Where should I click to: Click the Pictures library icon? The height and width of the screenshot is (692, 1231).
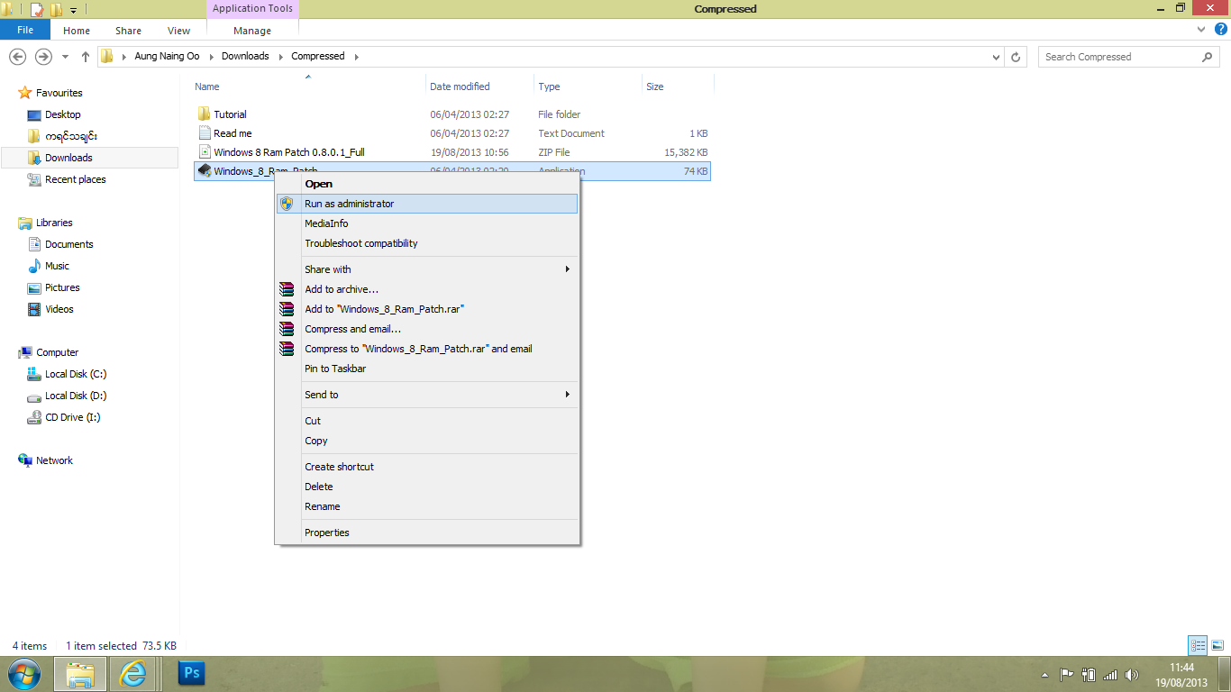click(34, 287)
